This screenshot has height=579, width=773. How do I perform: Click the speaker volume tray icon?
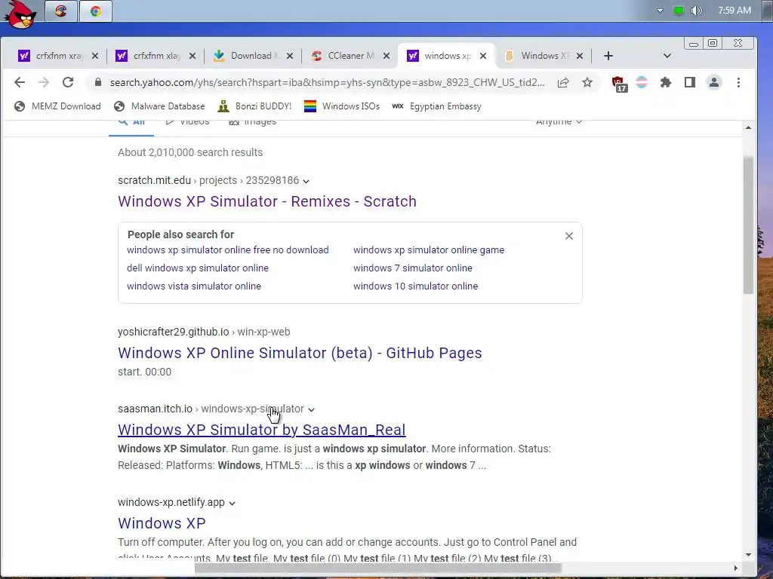[696, 11]
